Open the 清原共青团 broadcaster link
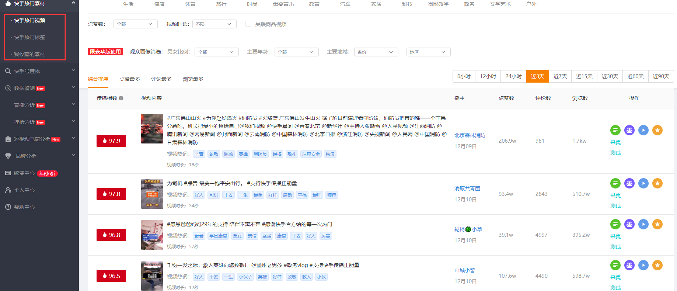 click(x=467, y=188)
